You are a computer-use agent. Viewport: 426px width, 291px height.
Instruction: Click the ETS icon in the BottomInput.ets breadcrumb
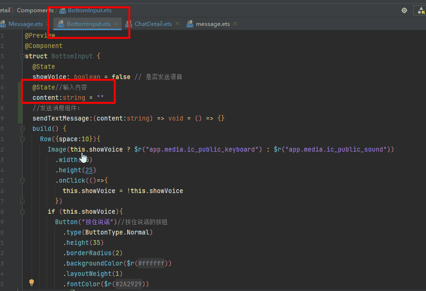(x=63, y=10)
